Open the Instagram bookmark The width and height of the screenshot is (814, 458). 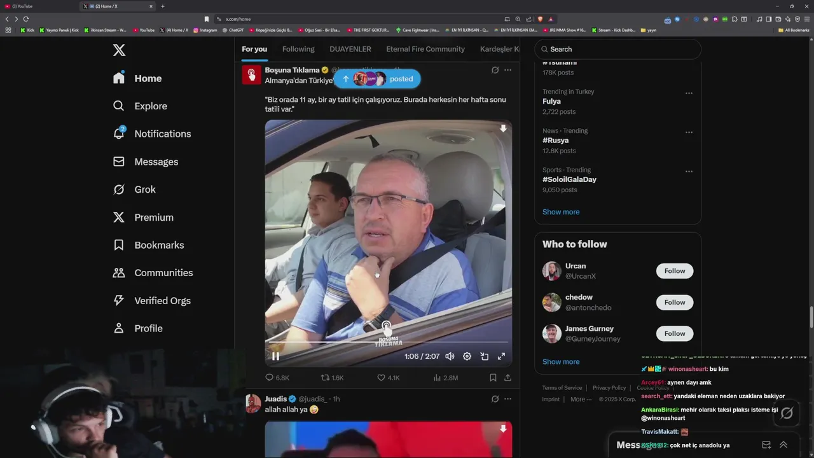205,30
